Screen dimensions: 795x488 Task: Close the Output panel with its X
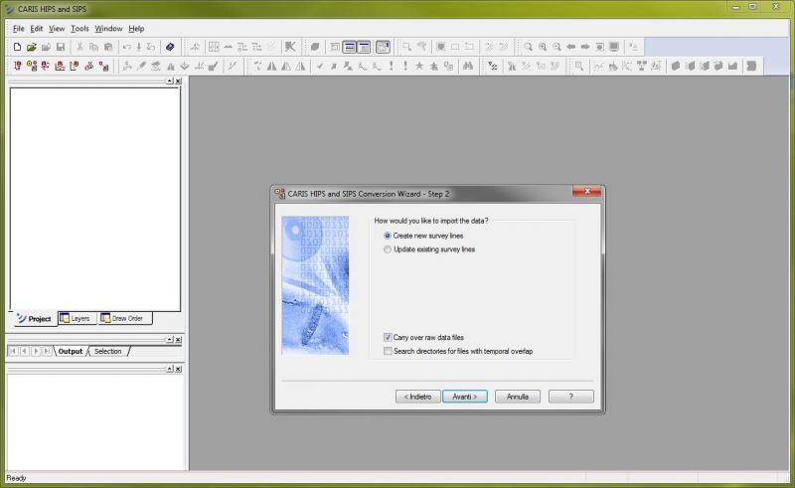(x=178, y=339)
